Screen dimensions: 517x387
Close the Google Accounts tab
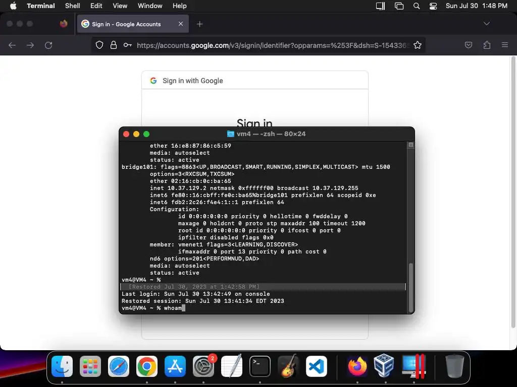tap(181, 24)
